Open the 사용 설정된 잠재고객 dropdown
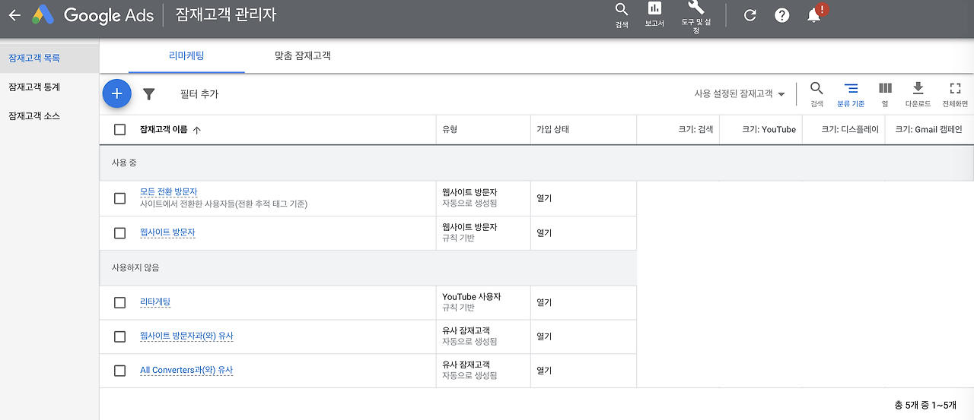The width and height of the screenshot is (974, 420). [740, 94]
